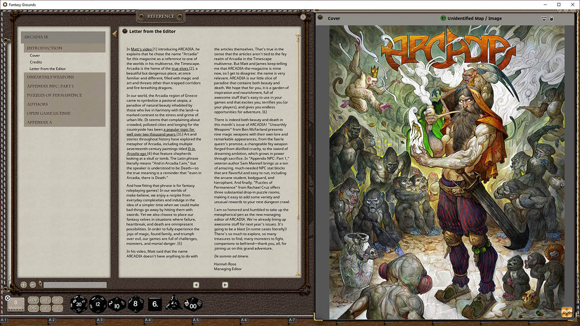Toggle the ADV advantage modifier
Viewport: 580px width, 326px height.
click(34, 300)
